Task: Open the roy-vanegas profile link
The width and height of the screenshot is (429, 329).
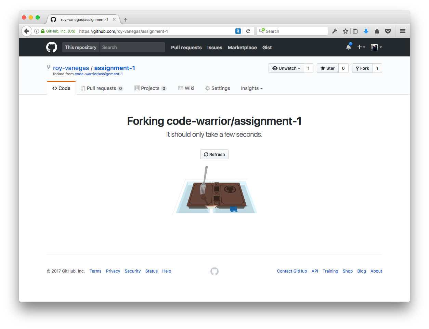Action: pyautogui.click(x=71, y=68)
